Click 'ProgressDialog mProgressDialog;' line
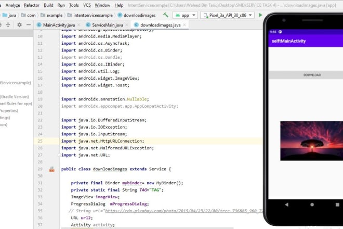 click(110, 204)
